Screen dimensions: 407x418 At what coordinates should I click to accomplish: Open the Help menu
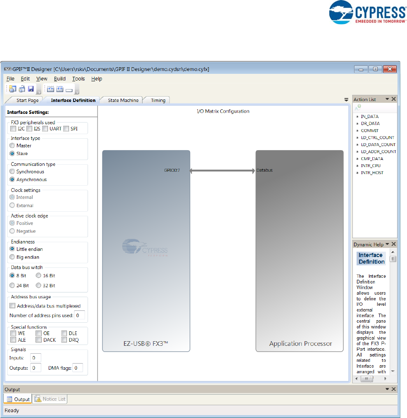point(97,79)
